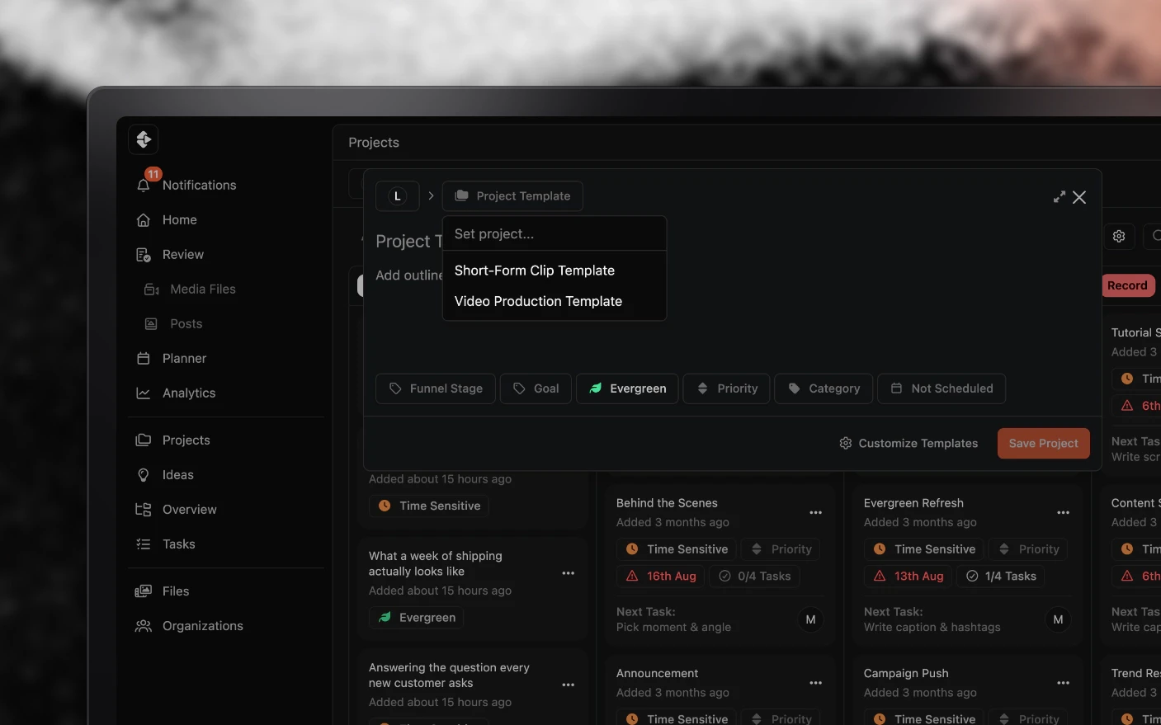1161x725 pixels.
Task: Click Priority tag on Behind the Scenes
Action: pos(781,549)
